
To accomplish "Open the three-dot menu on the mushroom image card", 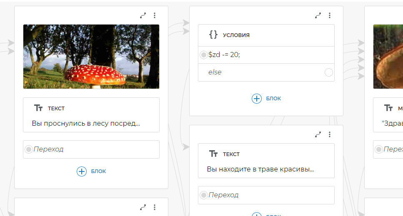I will (155, 16).
